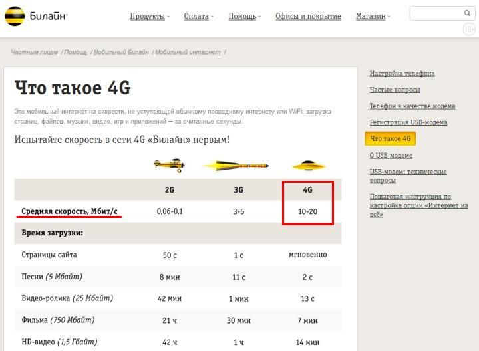Click the 4G column header
This screenshot has width=479, height=351.
tap(307, 190)
